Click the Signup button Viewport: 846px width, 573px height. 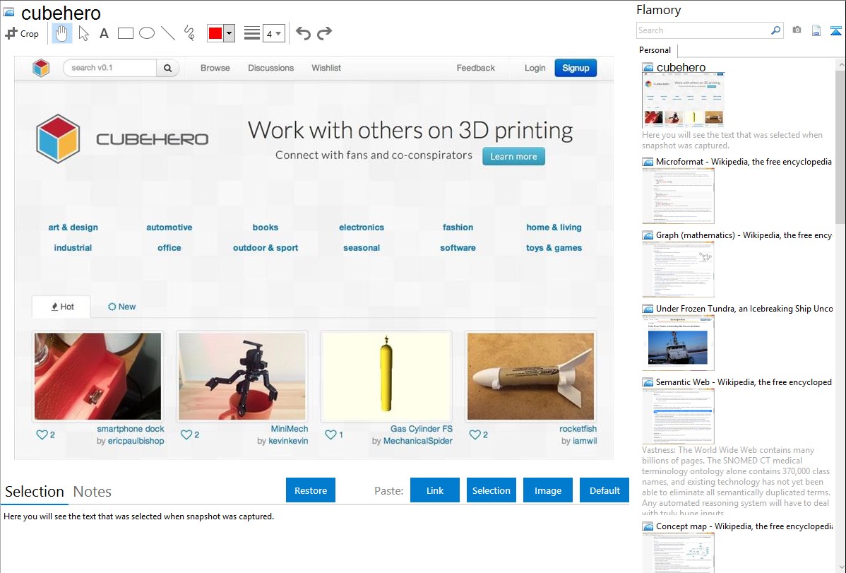(x=576, y=68)
